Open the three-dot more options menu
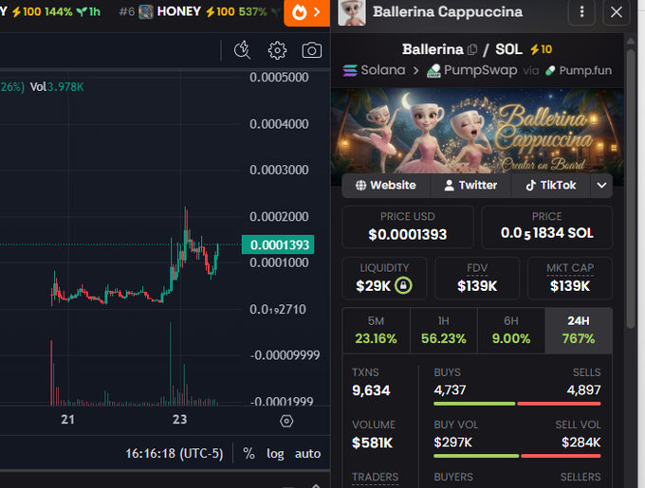The image size is (645, 488). [x=581, y=12]
